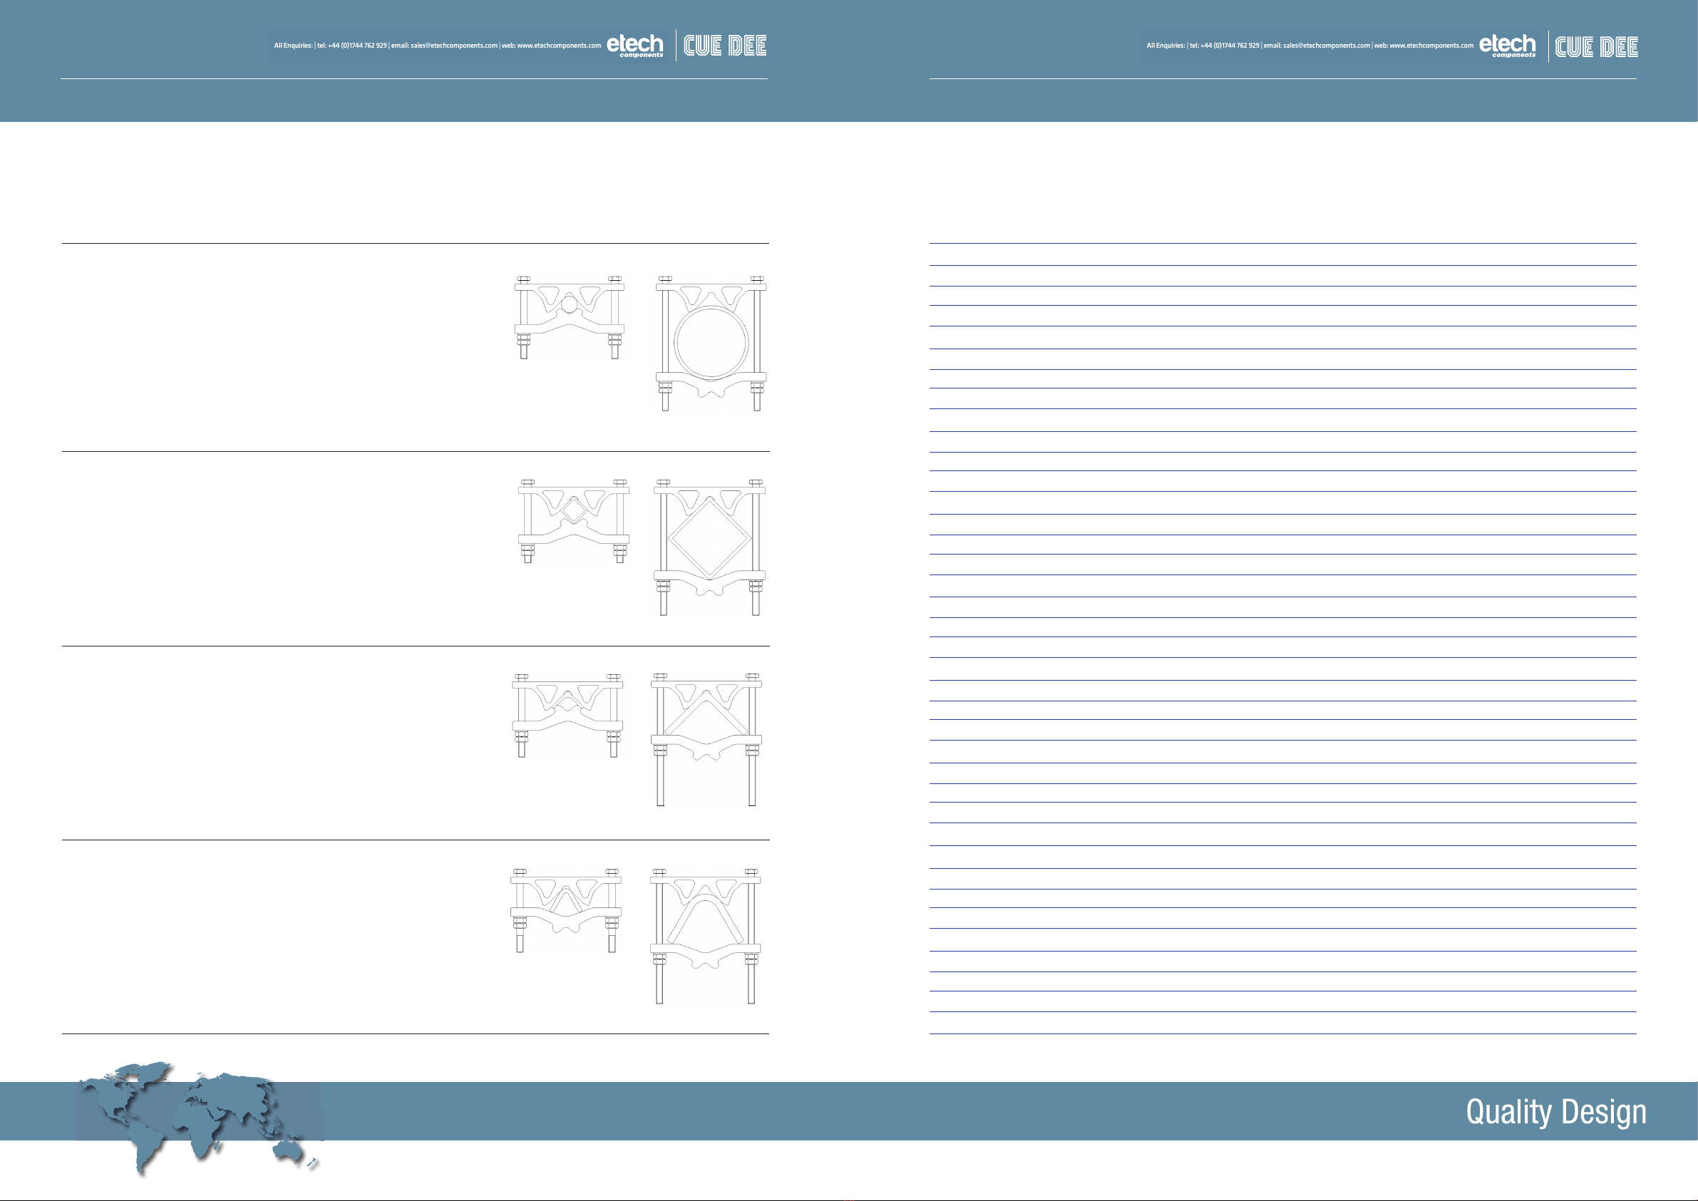Click the telephone number in right page header
The image size is (1698, 1201).
[x=1229, y=46]
